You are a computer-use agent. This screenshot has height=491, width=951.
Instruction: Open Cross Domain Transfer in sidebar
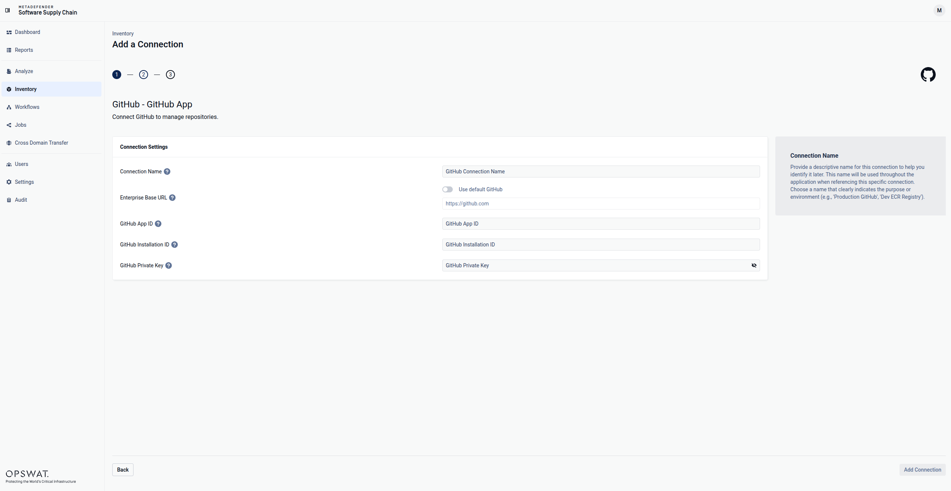[x=51, y=143]
